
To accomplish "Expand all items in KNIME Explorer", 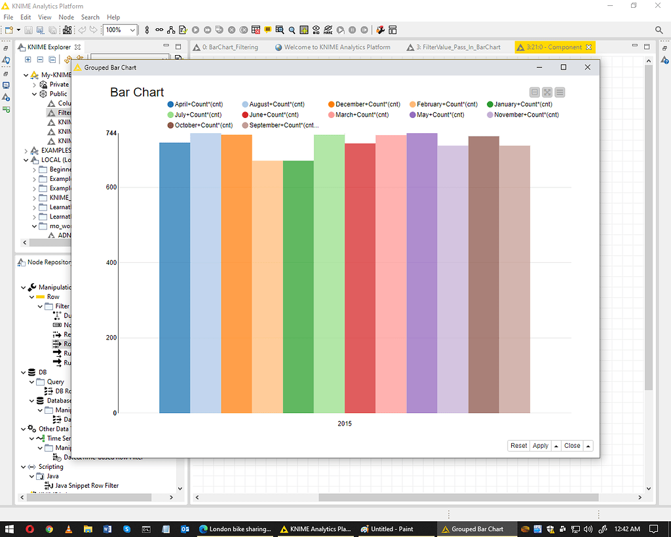I will 28,58.
